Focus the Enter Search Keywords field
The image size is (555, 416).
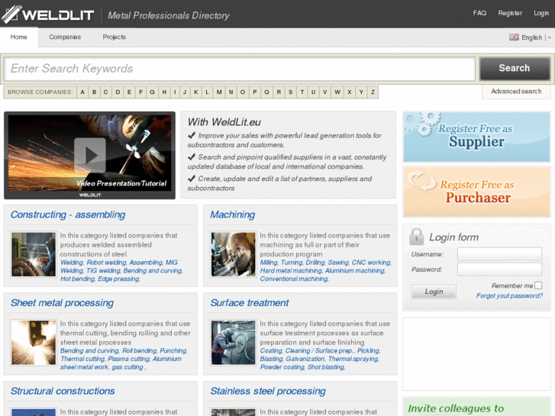(x=240, y=69)
